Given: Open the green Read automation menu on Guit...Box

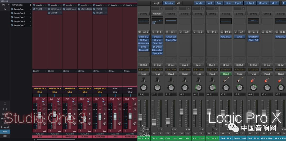Looking at the screenshot, I should (x=226, y=74).
